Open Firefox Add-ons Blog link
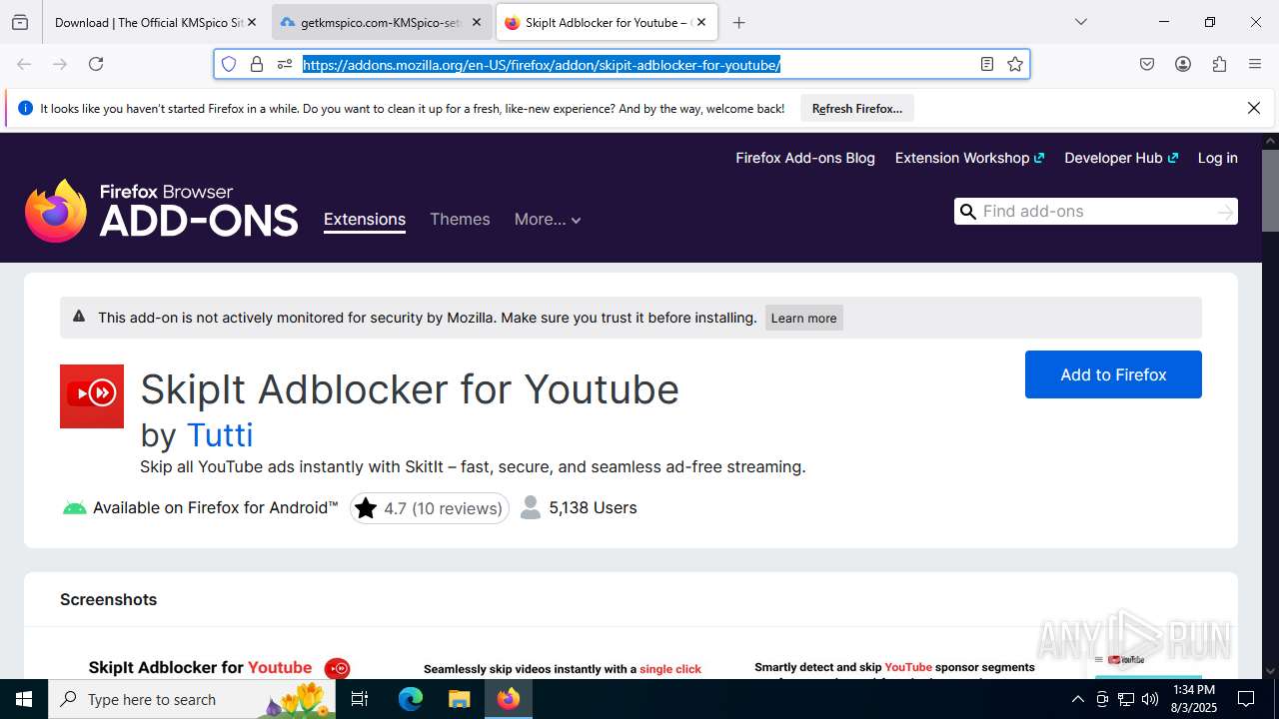The width and height of the screenshot is (1279, 719). click(805, 158)
